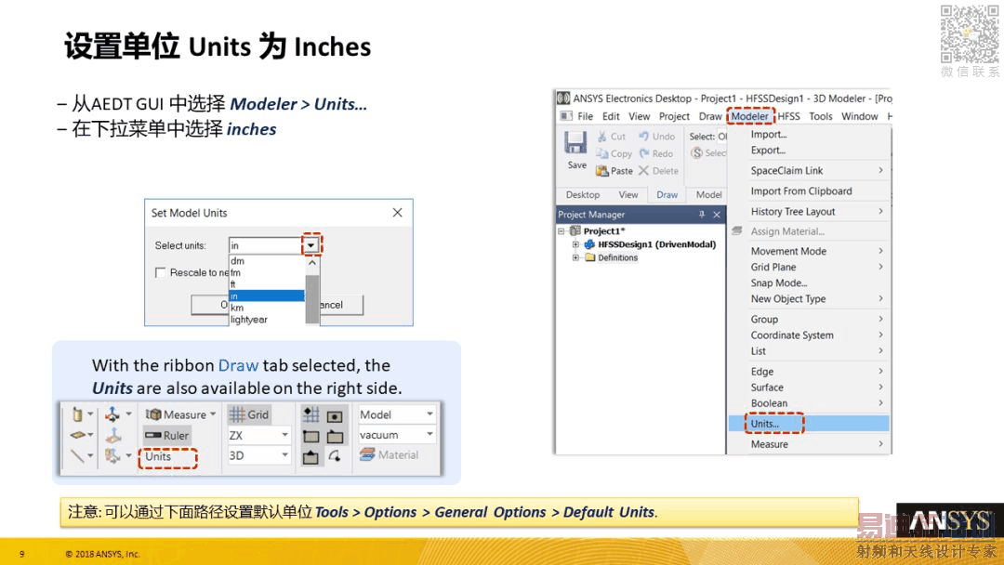
Task: Click the snap to edge center icon
Action: tap(335, 437)
